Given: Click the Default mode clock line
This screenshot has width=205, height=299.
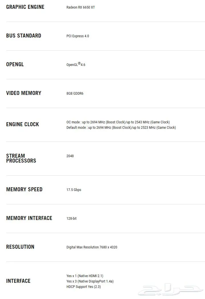Looking at the screenshot, I should click(121, 128).
